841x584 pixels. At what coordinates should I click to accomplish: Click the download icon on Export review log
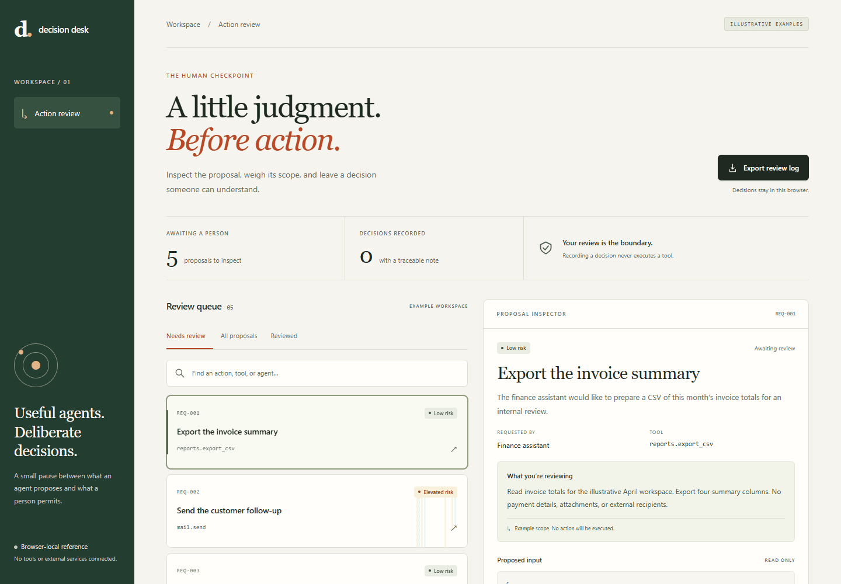(732, 168)
